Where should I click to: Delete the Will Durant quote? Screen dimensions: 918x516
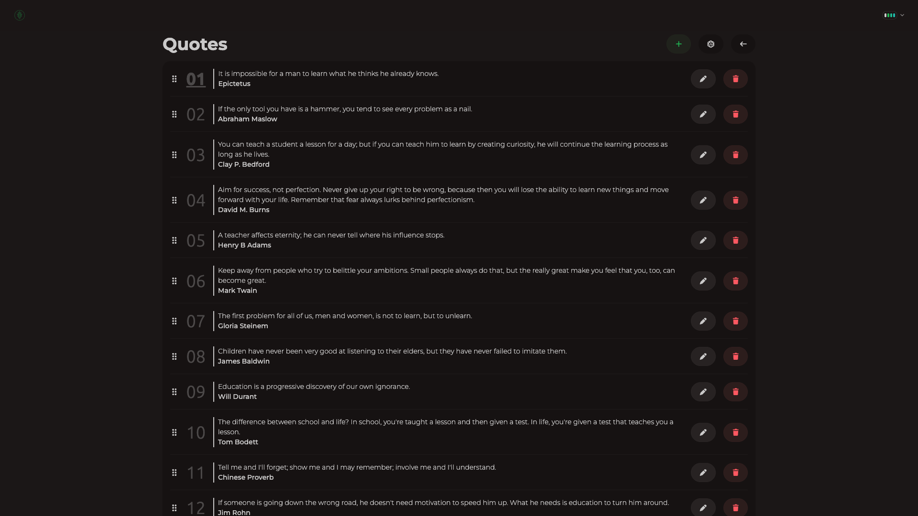click(x=735, y=392)
